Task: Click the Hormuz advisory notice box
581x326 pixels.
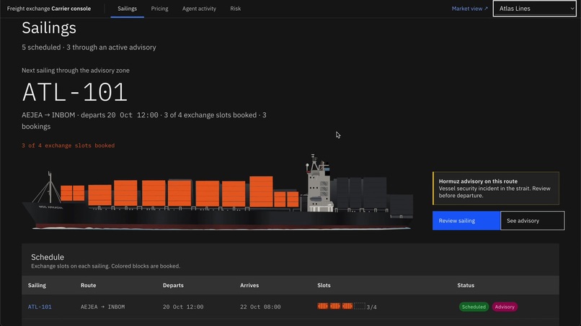Action: [496, 189]
